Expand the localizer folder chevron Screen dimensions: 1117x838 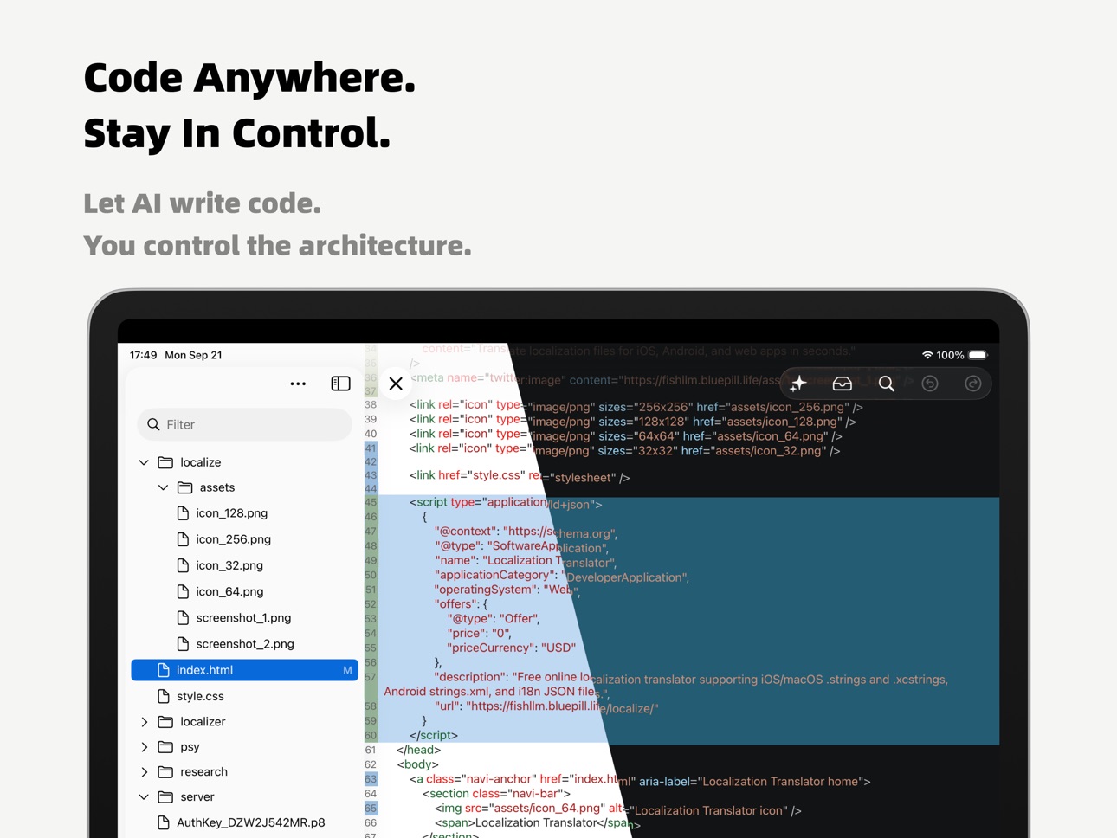pos(144,721)
